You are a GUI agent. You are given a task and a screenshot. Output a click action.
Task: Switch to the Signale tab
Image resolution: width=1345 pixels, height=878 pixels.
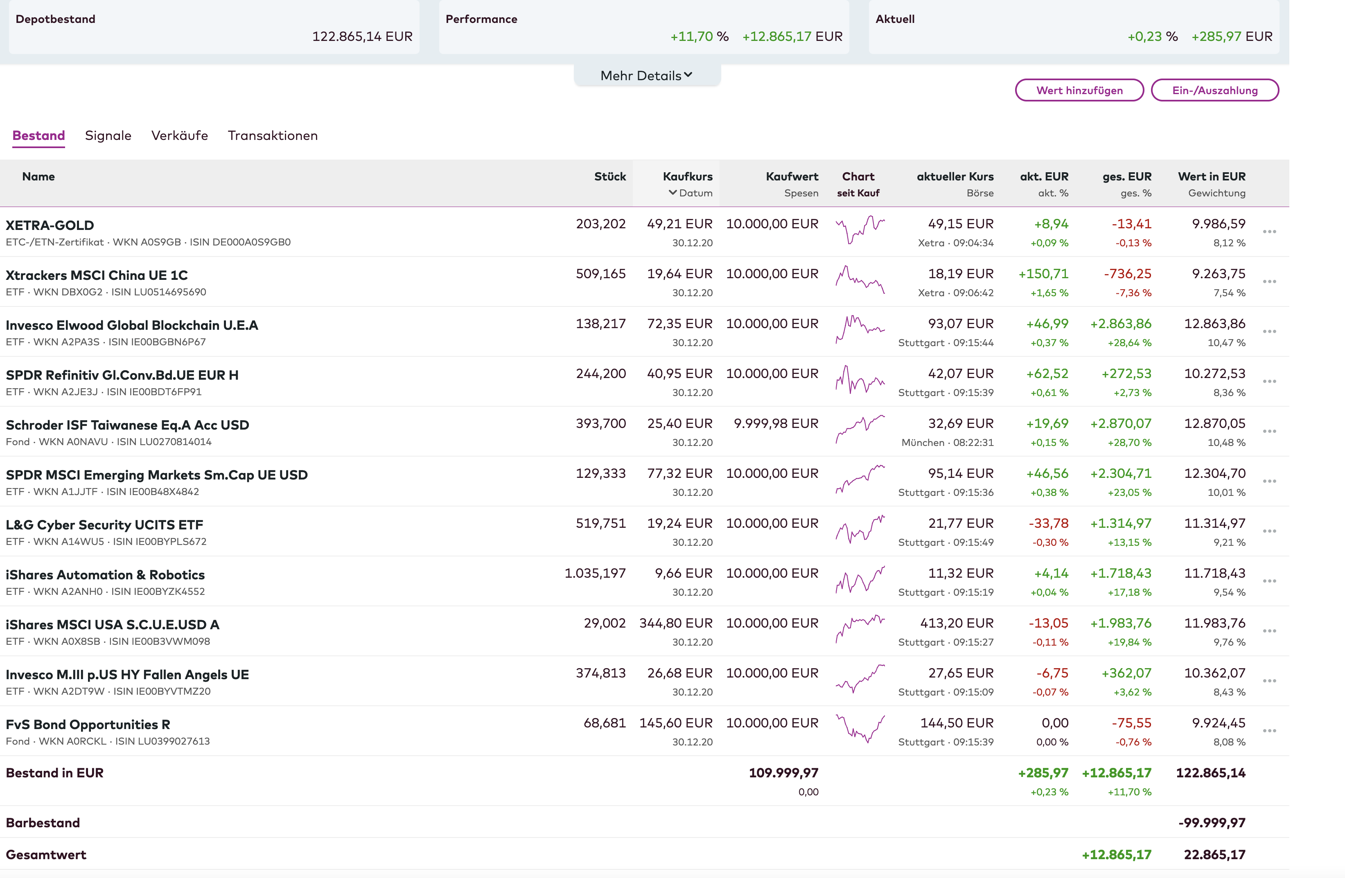(x=108, y=135)
